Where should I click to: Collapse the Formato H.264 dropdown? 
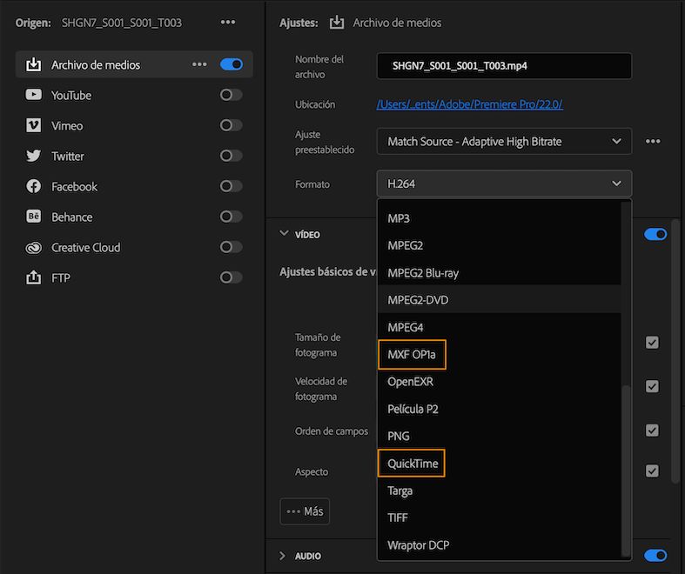pyautogui.click(x=504, y=184)
